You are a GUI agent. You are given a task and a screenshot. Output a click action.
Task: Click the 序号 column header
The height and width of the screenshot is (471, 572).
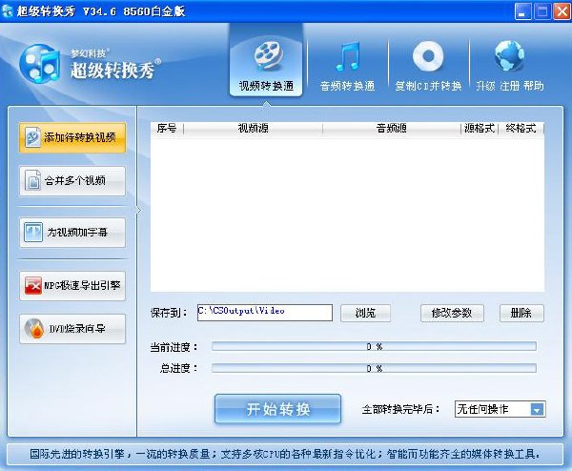pyautogui.click(x=167, y=129)
